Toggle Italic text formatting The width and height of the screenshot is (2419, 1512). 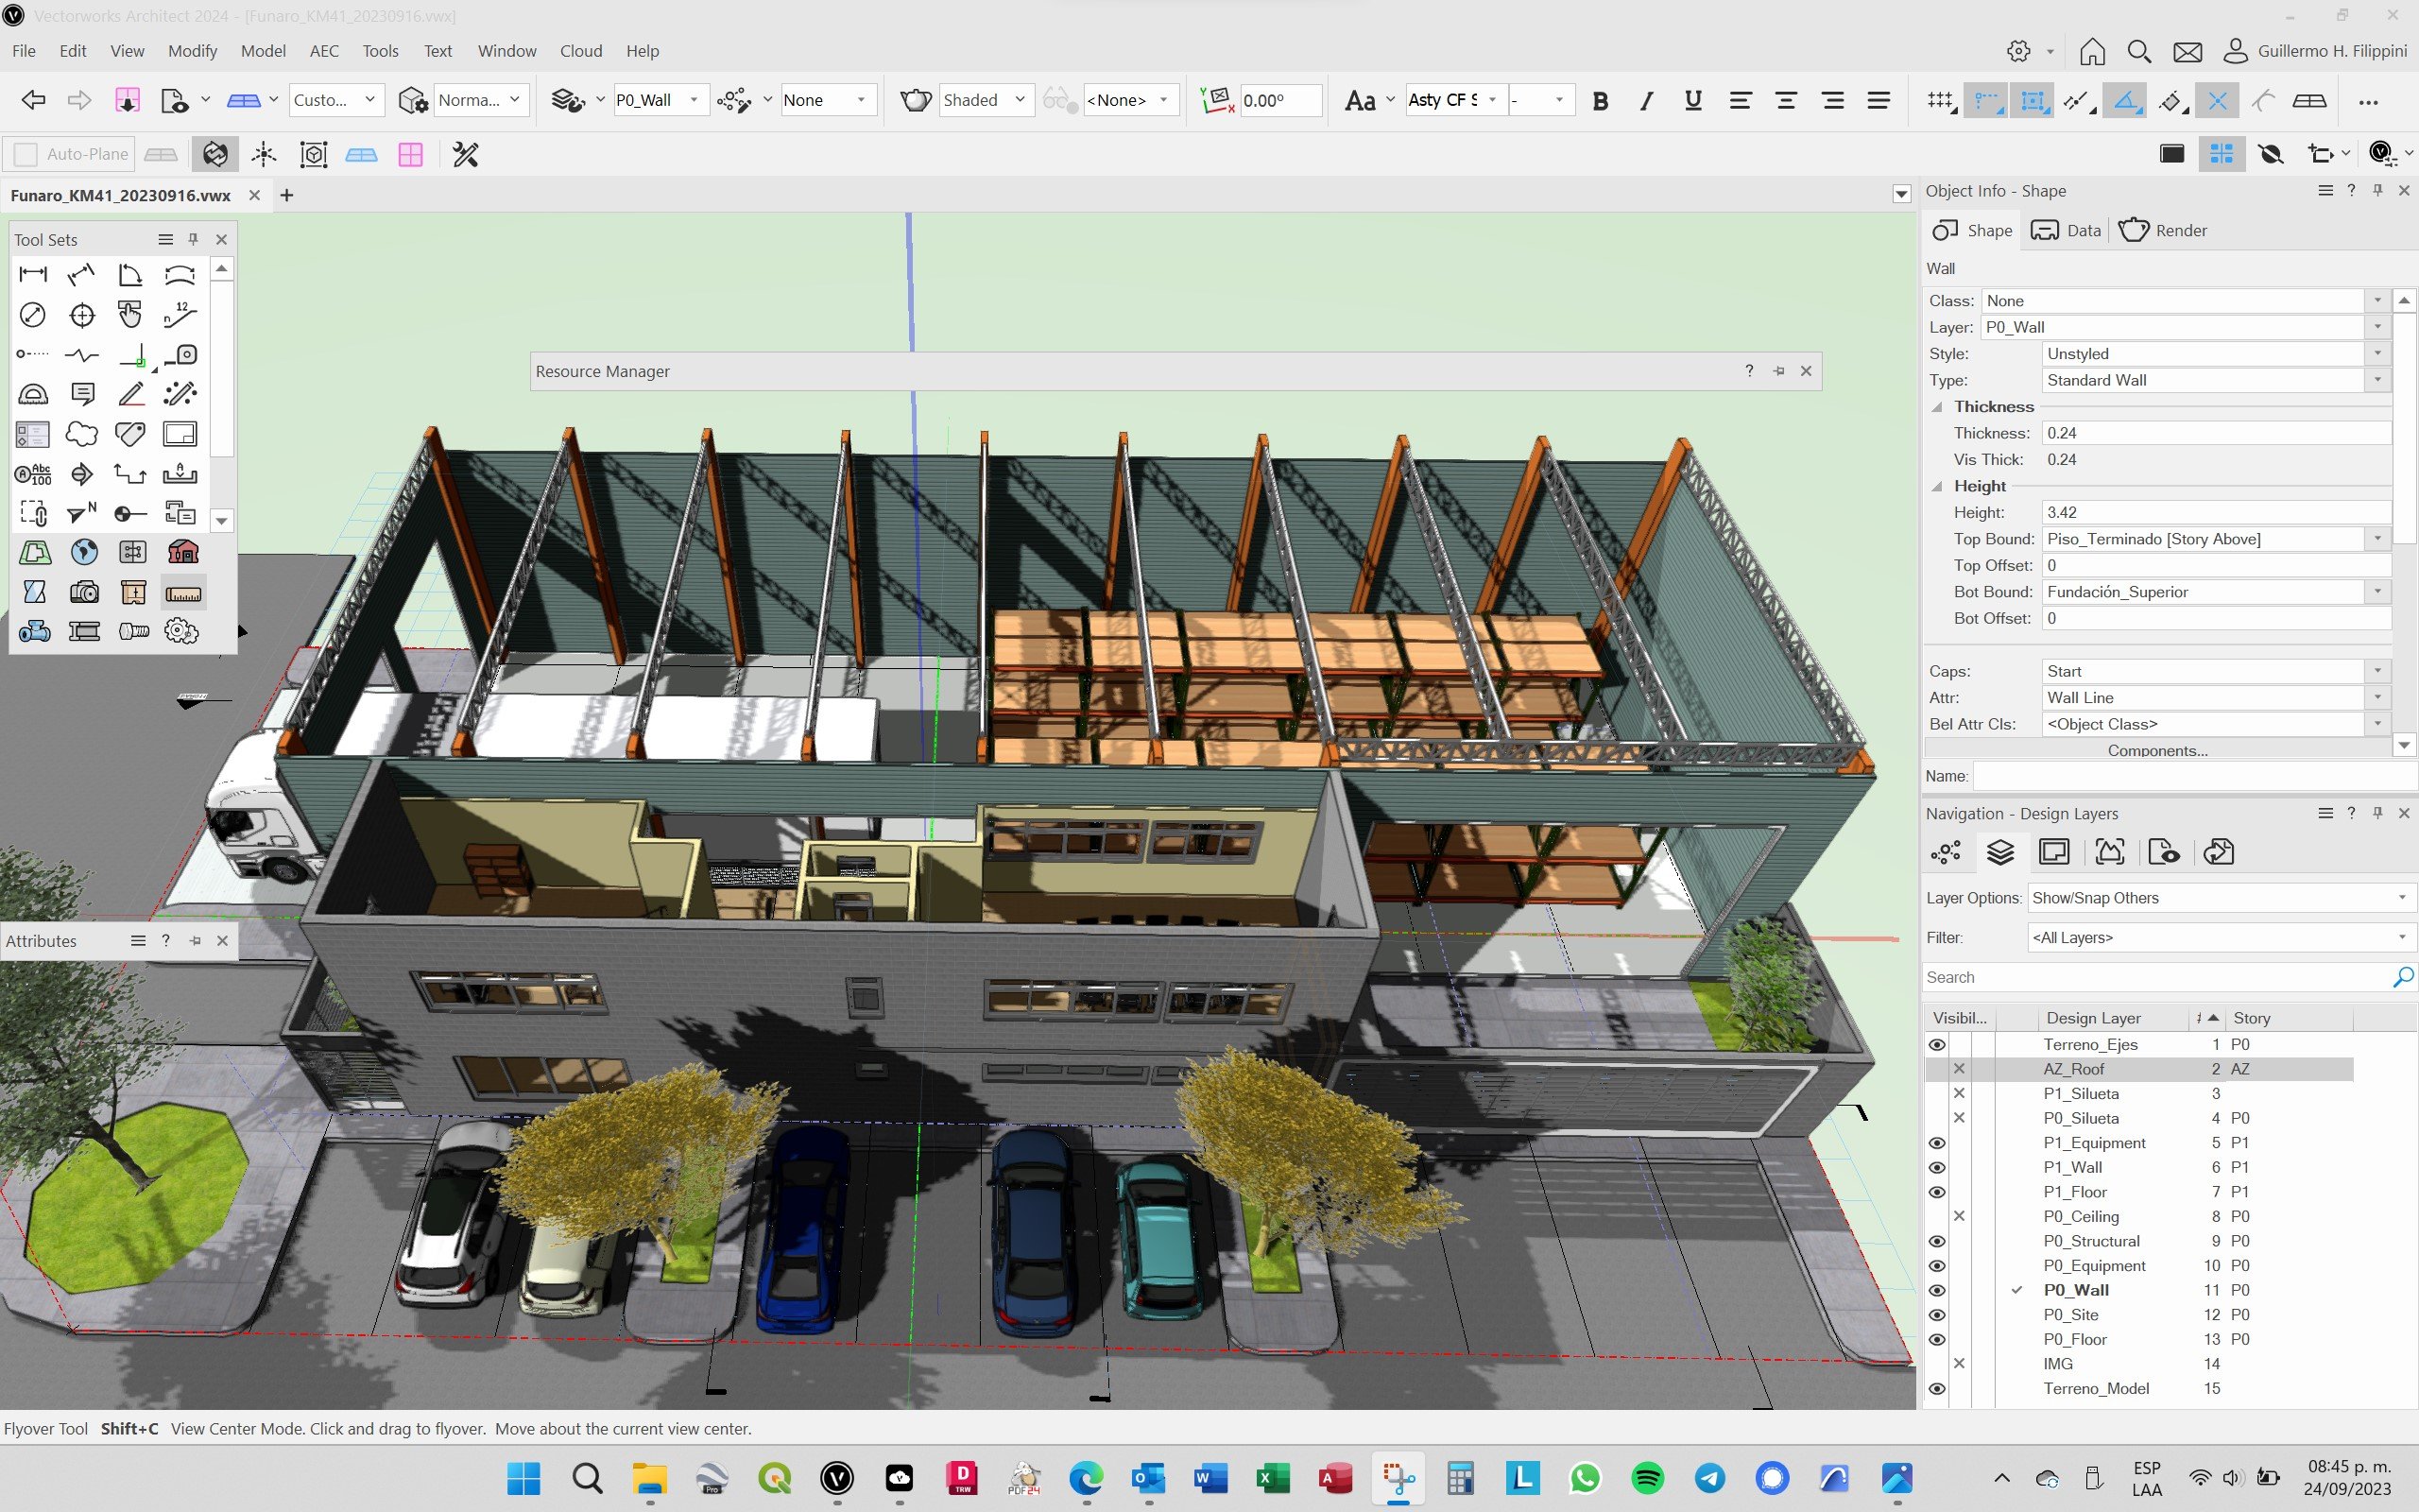point(1646,100)
